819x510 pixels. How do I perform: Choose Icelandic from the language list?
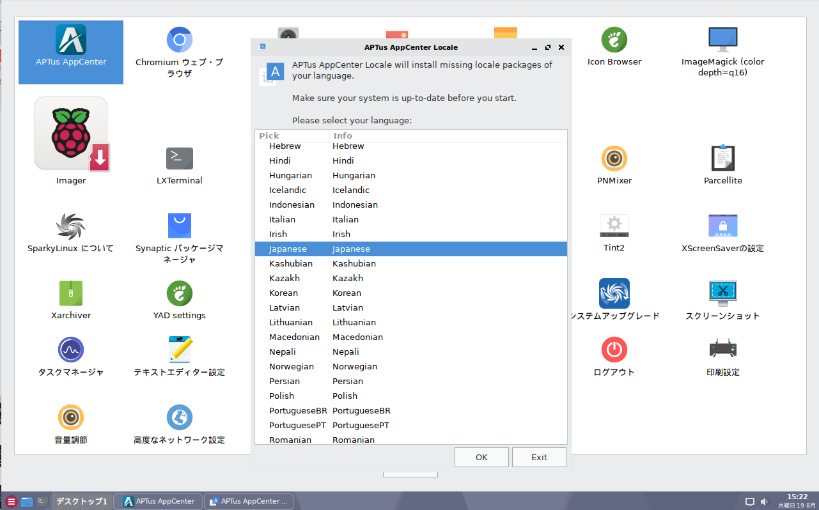click(411, 190)
